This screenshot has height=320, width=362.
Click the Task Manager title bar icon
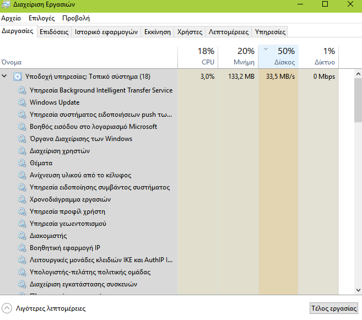pos(6,4)
